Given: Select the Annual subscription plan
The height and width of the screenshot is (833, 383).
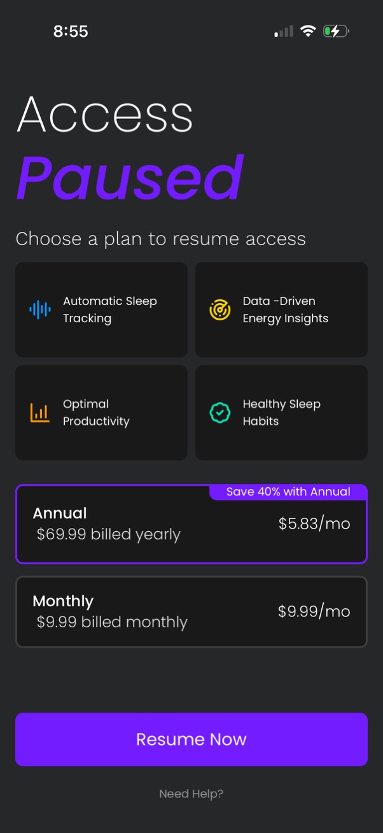Looking at the screenshot, I should tap(191, 523).
